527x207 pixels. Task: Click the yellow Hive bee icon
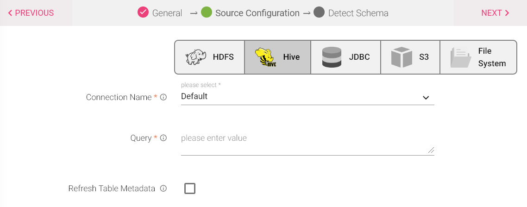[x=265, y=57]
